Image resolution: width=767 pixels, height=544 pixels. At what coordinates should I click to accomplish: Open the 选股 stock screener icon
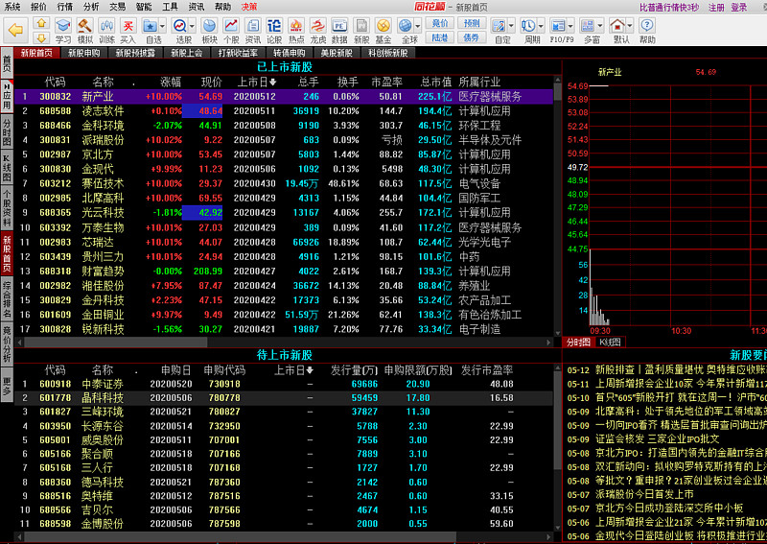180,31
